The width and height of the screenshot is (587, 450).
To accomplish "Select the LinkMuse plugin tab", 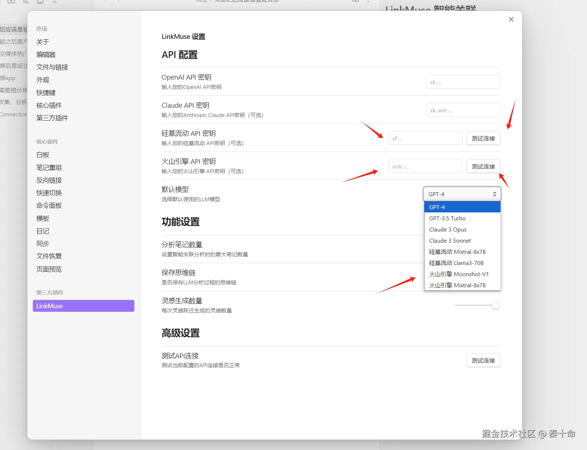I will point(84,306).
